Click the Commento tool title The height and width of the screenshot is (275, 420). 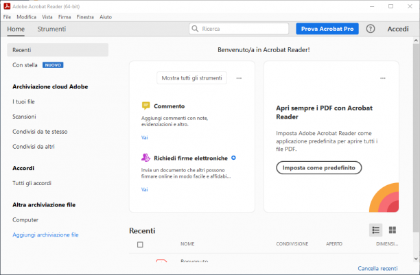click(x=169, y=106)
